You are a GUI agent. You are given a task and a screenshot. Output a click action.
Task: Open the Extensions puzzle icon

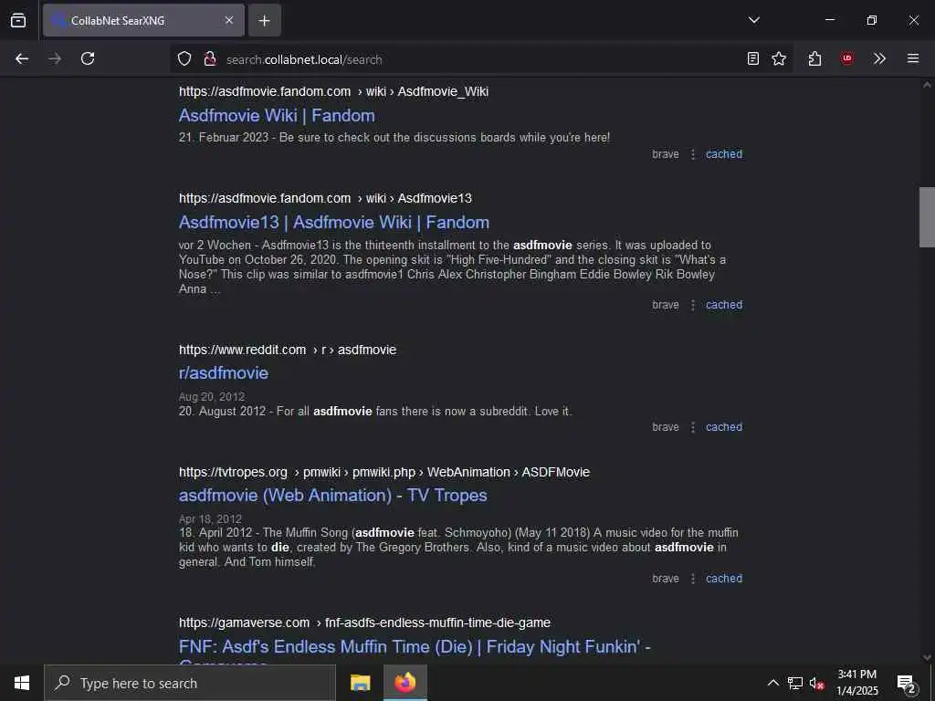click(x=815, y=58)
